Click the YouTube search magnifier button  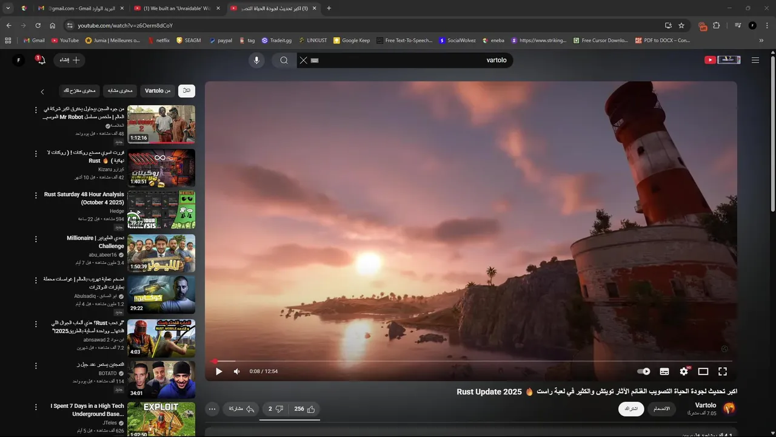click(284, 60)
